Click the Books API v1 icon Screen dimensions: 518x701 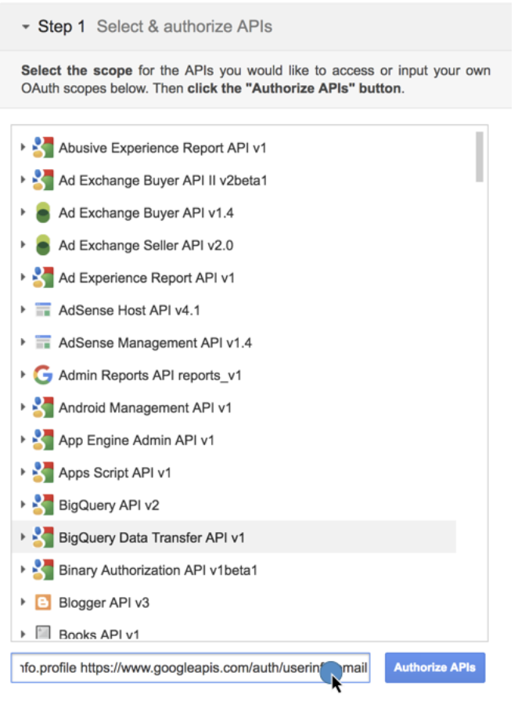[x=43, y=633]
